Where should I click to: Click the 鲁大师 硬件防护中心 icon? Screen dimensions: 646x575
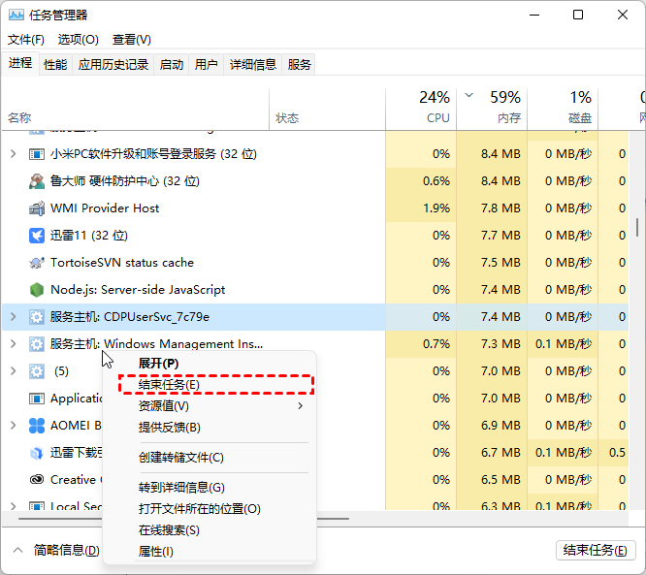click(37, 181)
